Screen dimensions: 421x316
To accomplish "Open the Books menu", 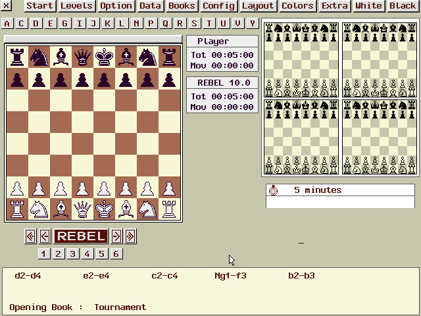I will pyautogui.click(x=182, y=6).
